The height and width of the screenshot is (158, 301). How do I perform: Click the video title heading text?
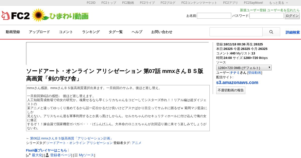pos(115,75)
